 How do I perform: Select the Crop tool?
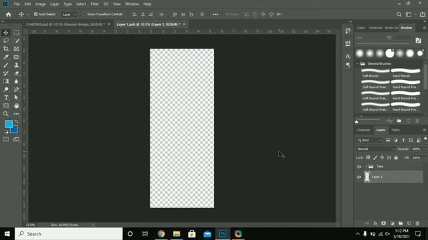6,49
